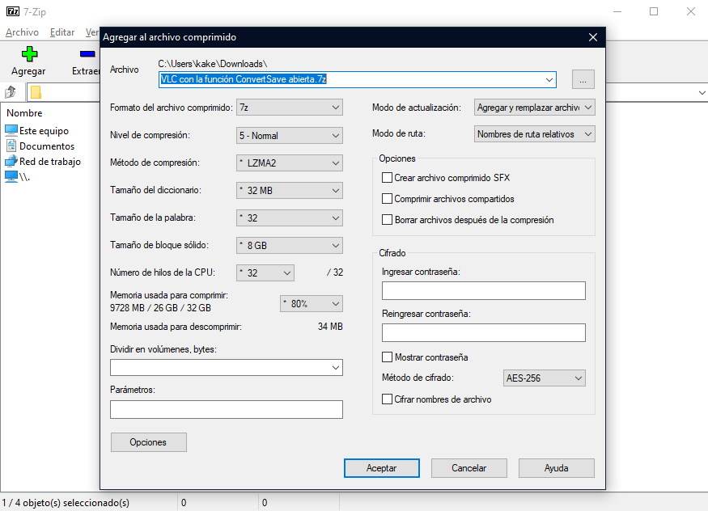708x511 pixels.
Task: Check Mostrar contraseña to reveal password
Action: (386, 357)
